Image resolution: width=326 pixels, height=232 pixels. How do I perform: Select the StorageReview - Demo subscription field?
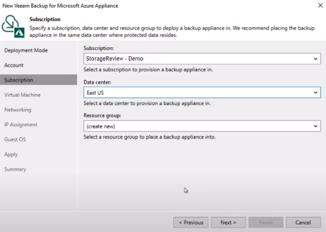tap(202, 59)
